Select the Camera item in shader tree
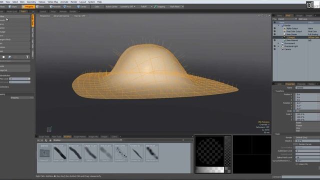 288,49
